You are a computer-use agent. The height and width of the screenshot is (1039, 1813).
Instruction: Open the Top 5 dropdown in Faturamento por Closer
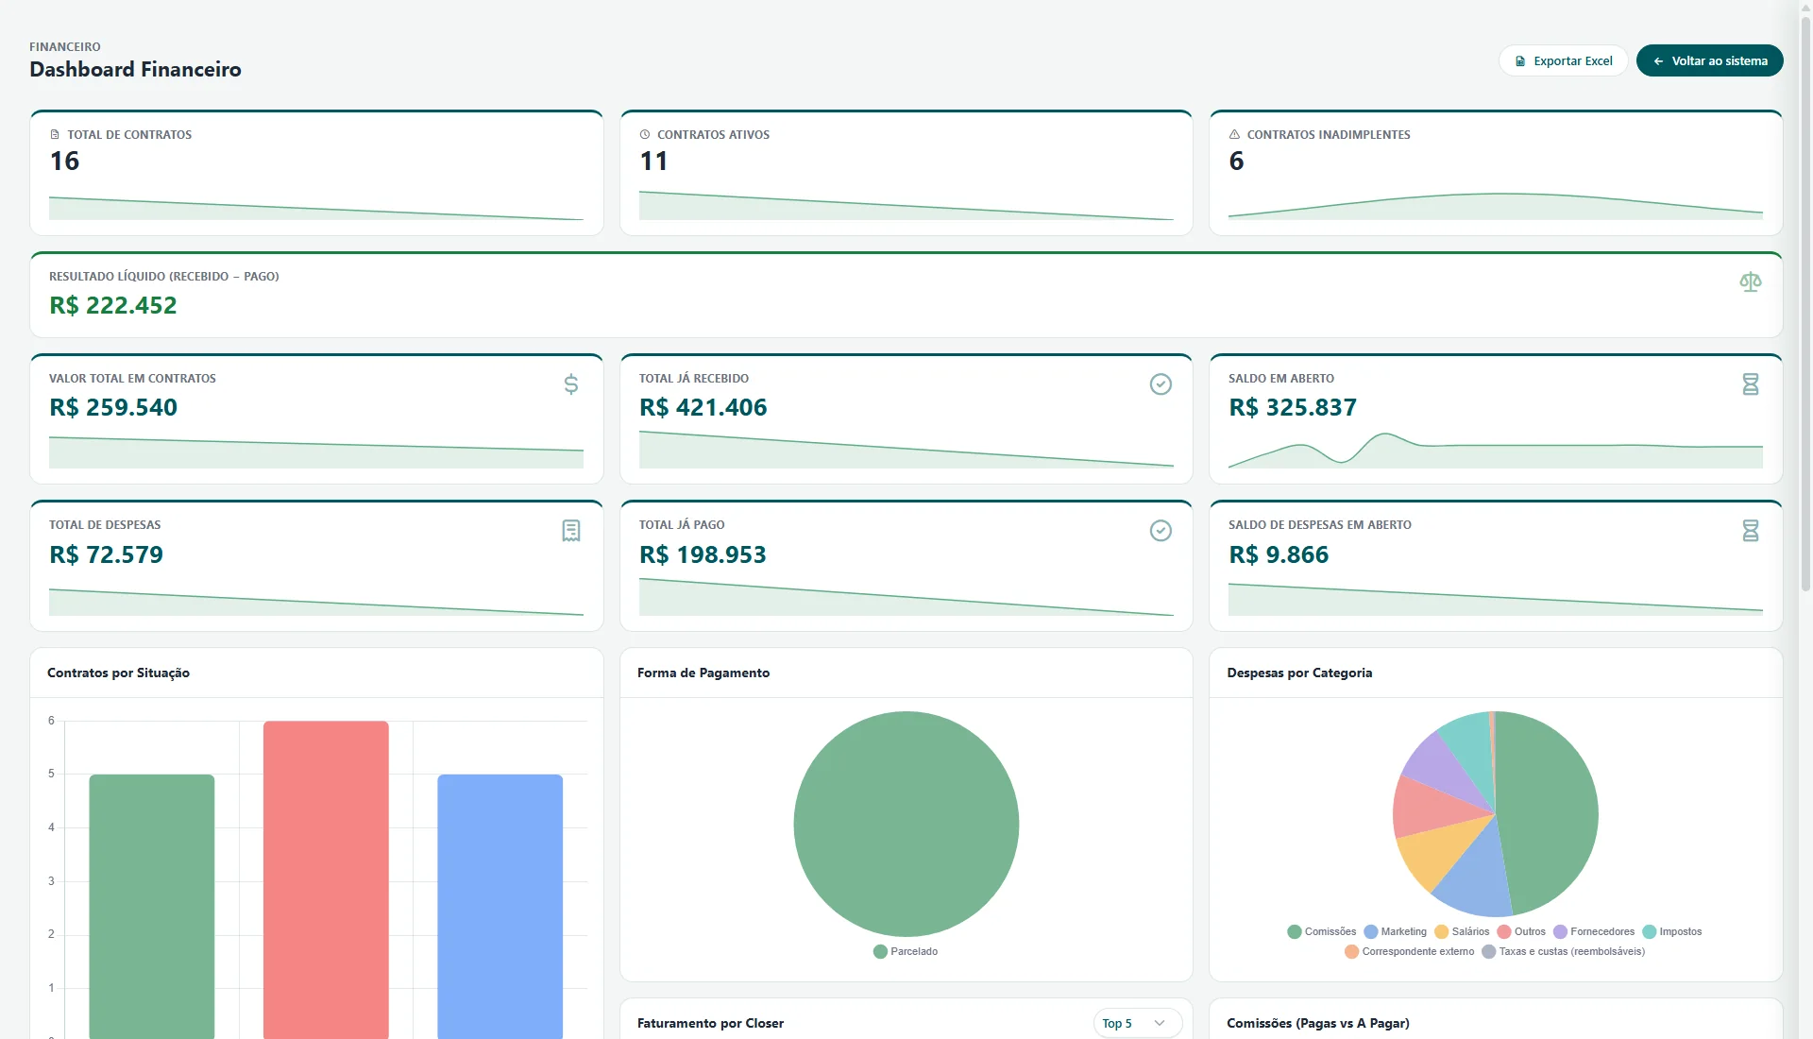(x=1137, y=1023)
